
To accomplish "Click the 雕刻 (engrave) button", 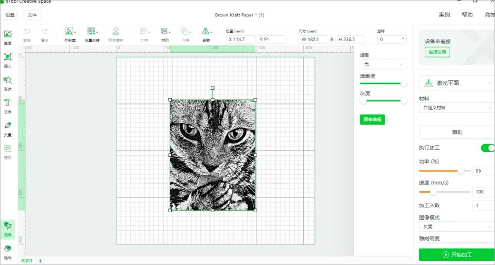I will (x=457, y=132).
